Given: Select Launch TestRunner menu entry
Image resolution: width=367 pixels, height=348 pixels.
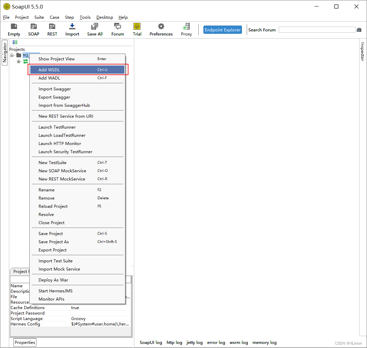Looking at the screenshot, I should pyautogui.click(x=77, y=127).
